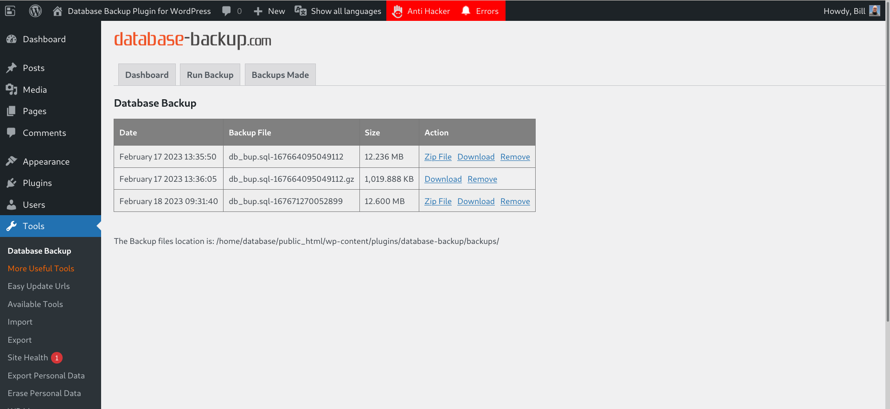Click the Backup File column header
Screen dimensions: 890x409
[291, 133]
